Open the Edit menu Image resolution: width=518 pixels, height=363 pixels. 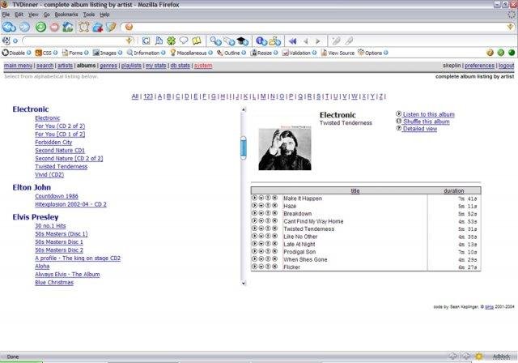click(x=19, y=15)
